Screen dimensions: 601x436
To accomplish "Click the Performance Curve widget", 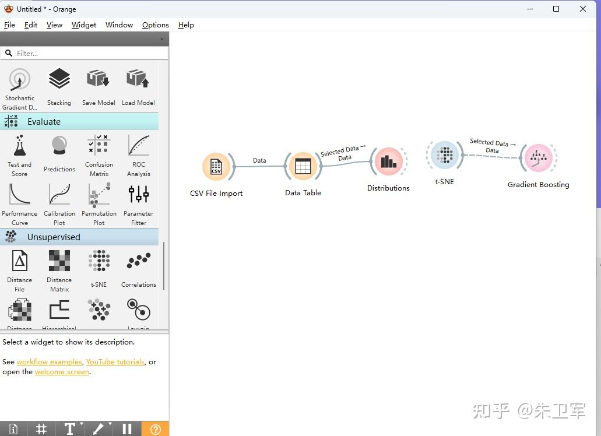I will tap(20, 205).
